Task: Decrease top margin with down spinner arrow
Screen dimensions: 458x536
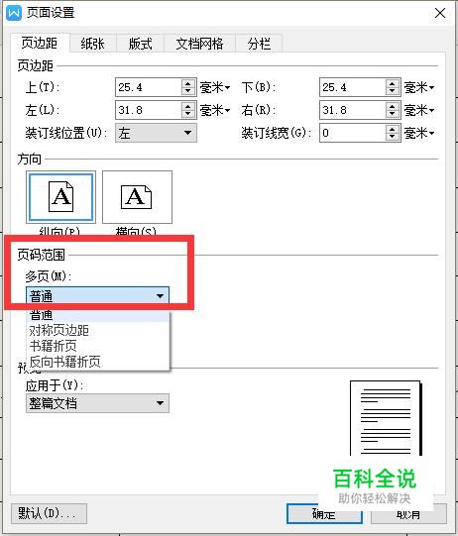Action: point(188,91)
